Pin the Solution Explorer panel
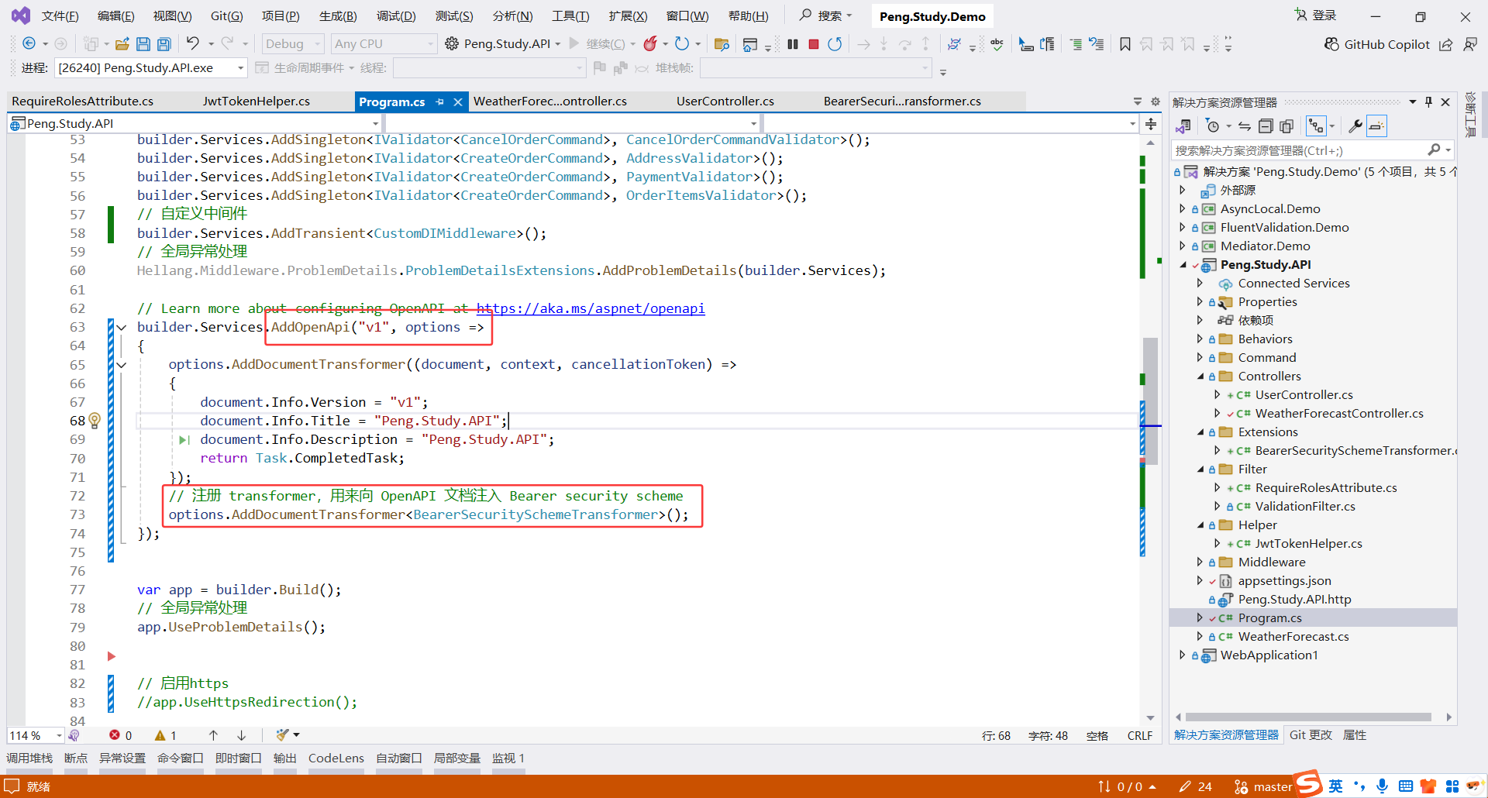The height and width of the screenshot is (798, 1488). point(1428,102)
